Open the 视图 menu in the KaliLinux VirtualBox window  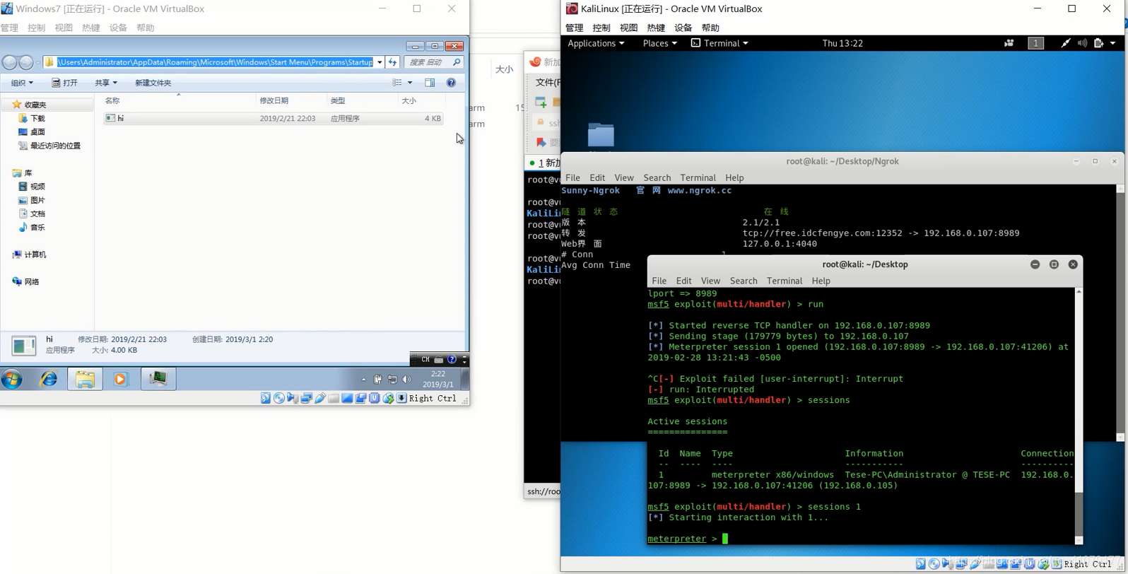coord(628,28)
